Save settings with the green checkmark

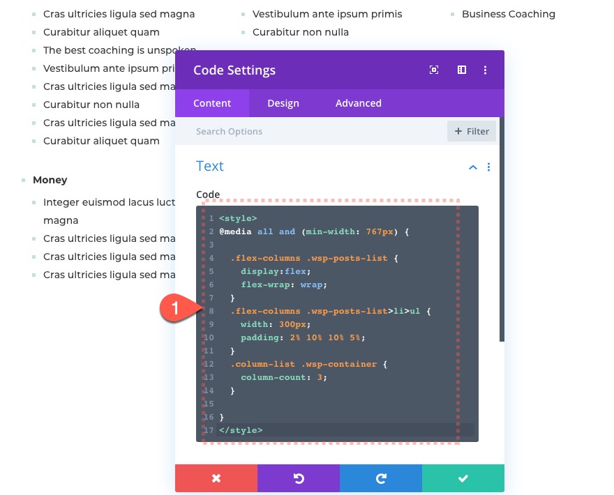click(463, 478)
